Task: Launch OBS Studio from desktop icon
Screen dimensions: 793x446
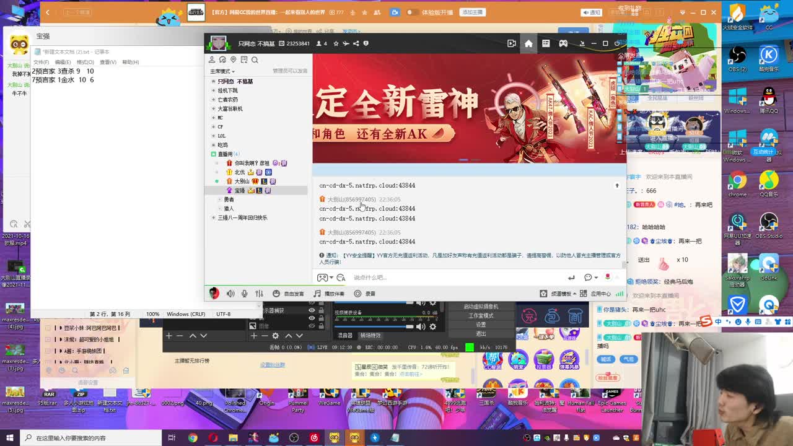Action: [x=768, y=220]
